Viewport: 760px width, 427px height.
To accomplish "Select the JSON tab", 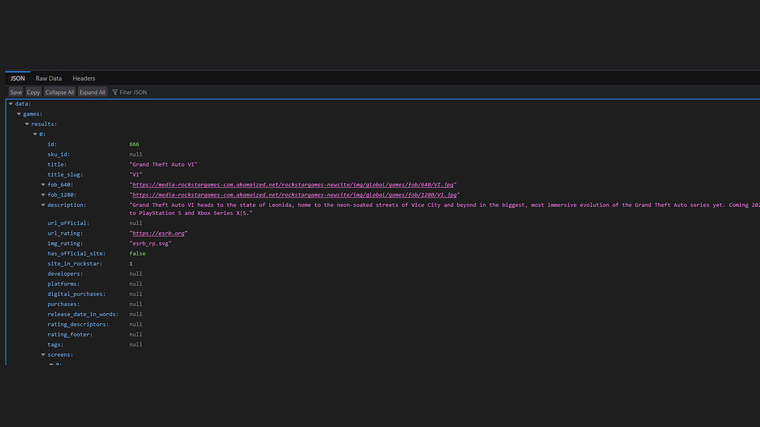I will [x=18, y=78].
